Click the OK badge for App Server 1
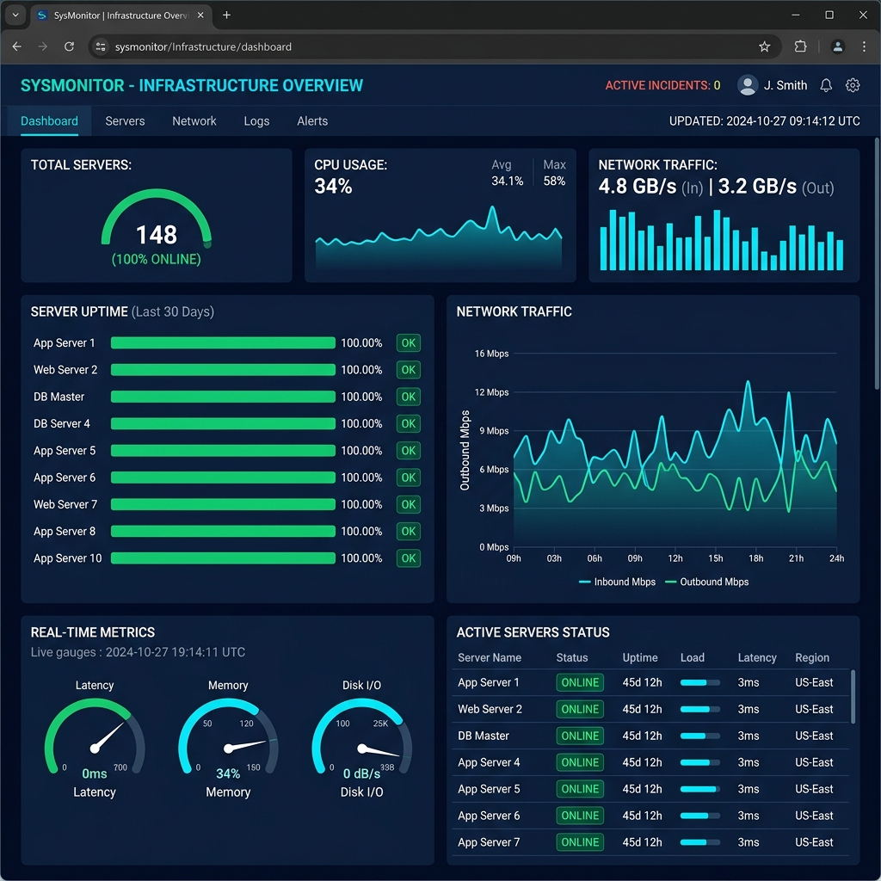 coord(409,342)
